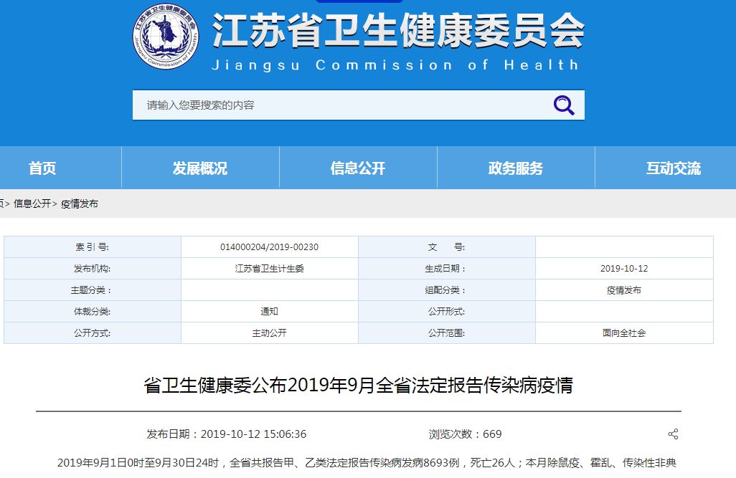Go to 信息公开 in the breadcrumb
Viewport: 736px width, 478px height.
(x=32, y=204)
